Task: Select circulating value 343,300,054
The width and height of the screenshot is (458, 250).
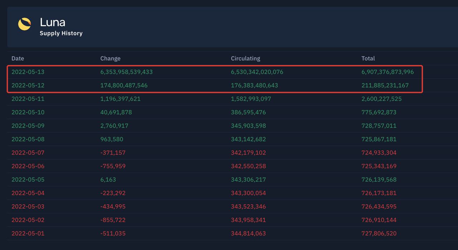Action: [x=248, y=193]
